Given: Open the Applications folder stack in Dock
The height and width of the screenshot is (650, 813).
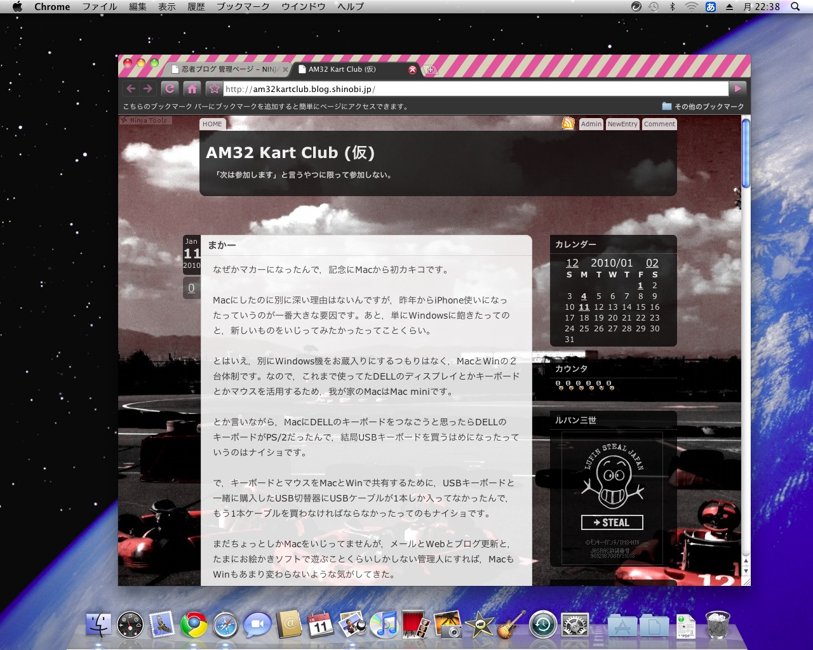Looking at the screenshot, I should pyautogui.click(x=622, y=626).
